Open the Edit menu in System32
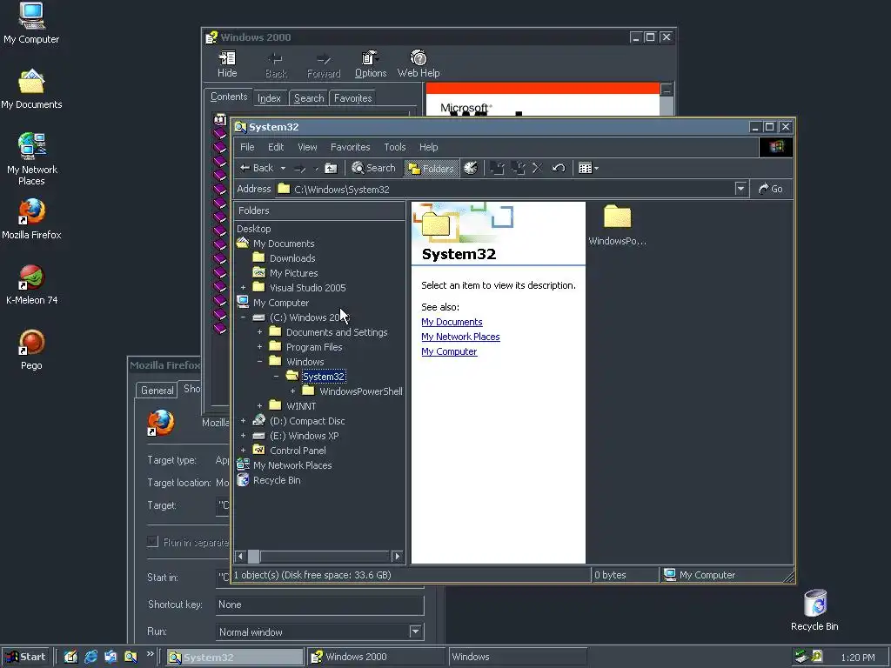The image size is (891, 668). pyautogui.click(x=276, y=147)
